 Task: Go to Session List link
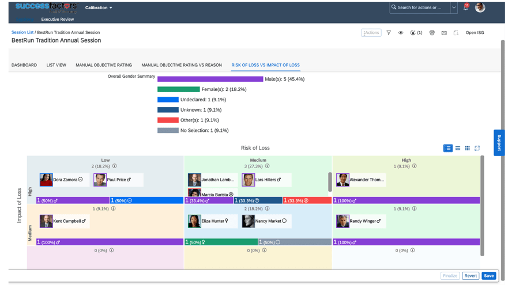pos(22,32)
